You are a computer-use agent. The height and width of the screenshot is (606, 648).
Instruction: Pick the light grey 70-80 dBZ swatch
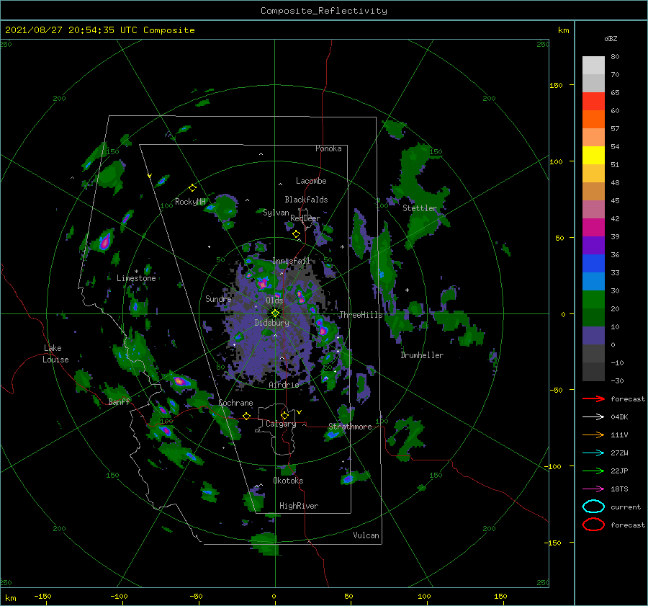tap(593, 66)
